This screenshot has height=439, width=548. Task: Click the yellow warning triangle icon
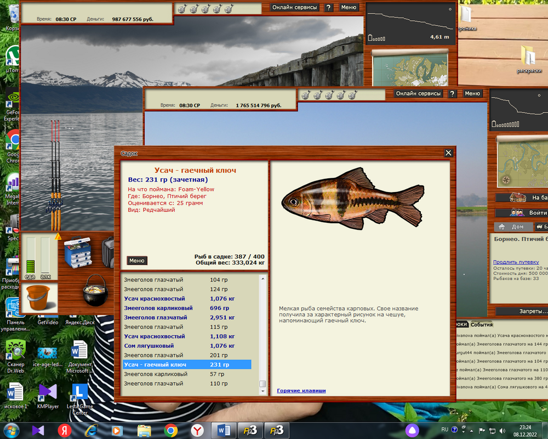click(58, 237)
